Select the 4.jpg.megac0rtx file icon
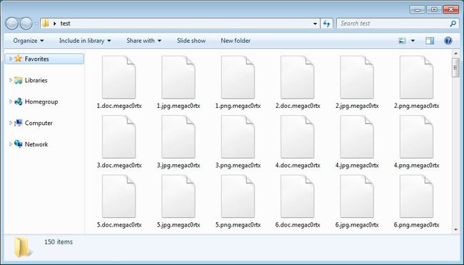The image size is (464, 265). (x=357, y=137)
